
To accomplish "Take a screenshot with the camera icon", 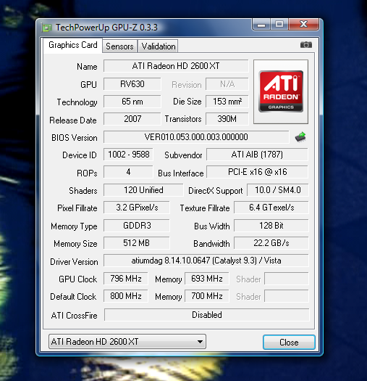I will coord(306,45).
